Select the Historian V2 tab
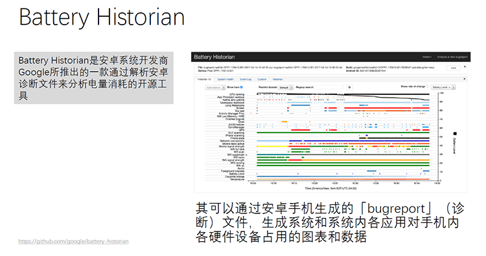 (x=204, y=80)
